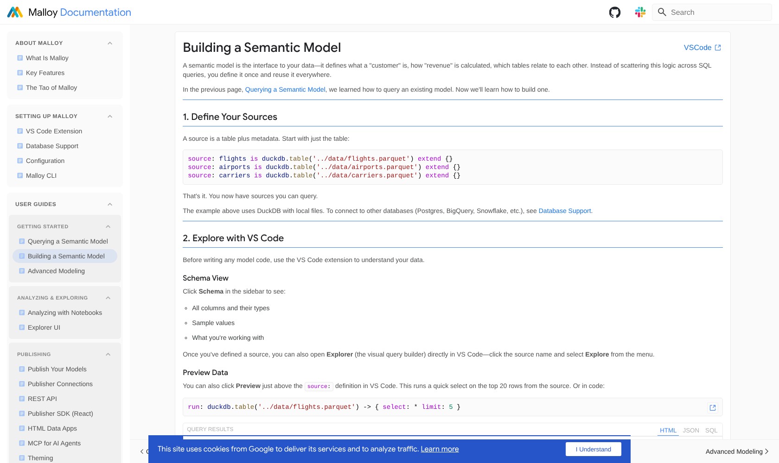Click the page icon beside Configuration
The image size is (779, 463).
[x=20, y=161]
